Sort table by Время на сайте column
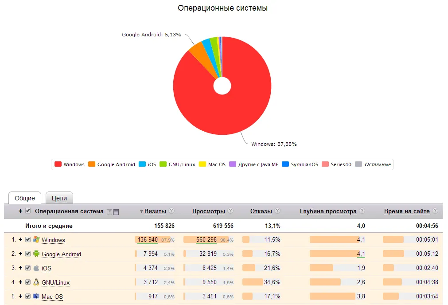Viewport: 448px width, 305px height. (406, 211)
